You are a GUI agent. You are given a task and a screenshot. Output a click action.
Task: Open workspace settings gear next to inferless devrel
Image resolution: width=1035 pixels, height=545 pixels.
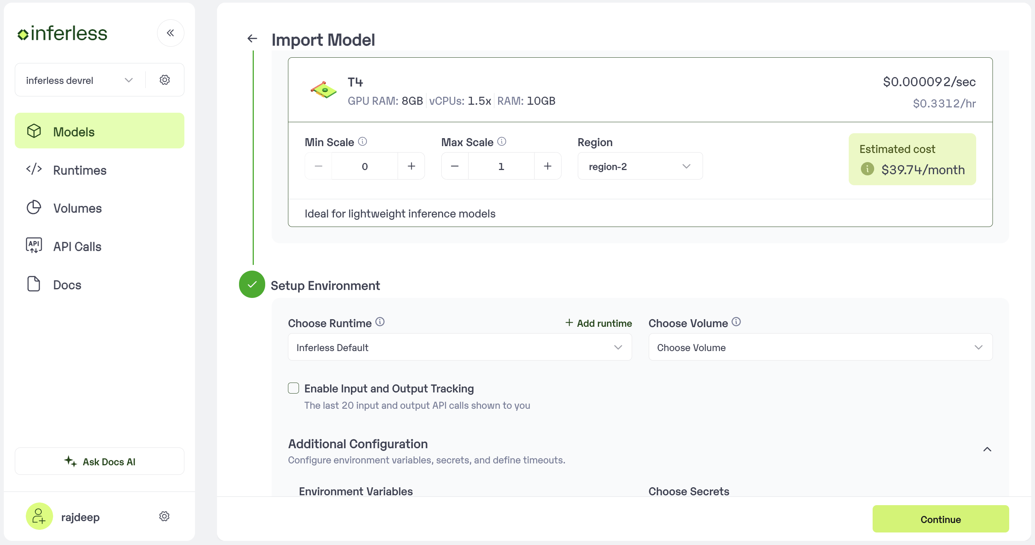164,80
